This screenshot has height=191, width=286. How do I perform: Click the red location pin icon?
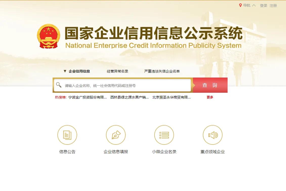[x=240, y=5]
